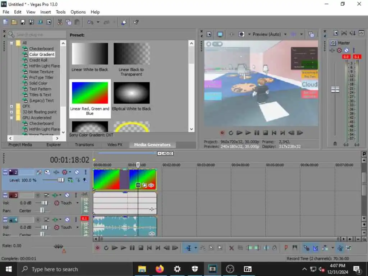The image size is (368, 276).
Task: Toggle Loop Playback in timeline transport
Action: click(106, 248)
